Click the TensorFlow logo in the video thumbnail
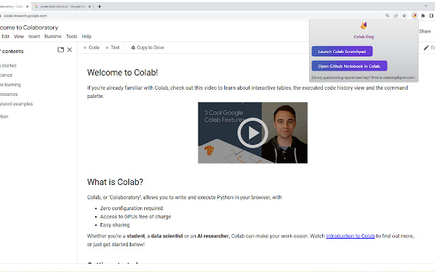Viewport: 435px width, 272px height. pos(209,150)
